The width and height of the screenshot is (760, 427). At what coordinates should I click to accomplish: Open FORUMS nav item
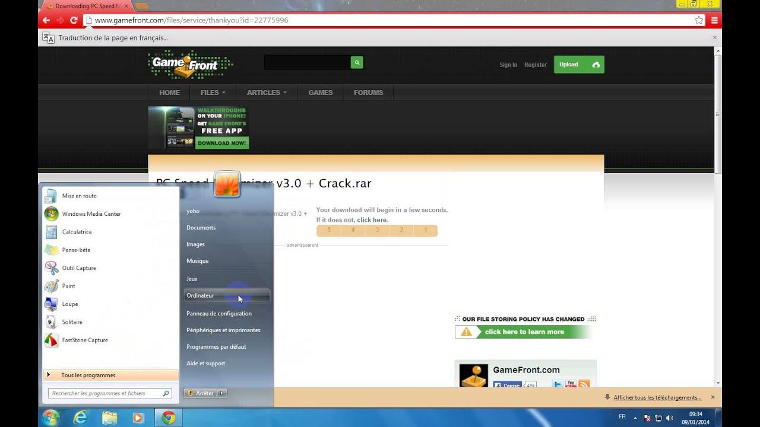(369, 93)
